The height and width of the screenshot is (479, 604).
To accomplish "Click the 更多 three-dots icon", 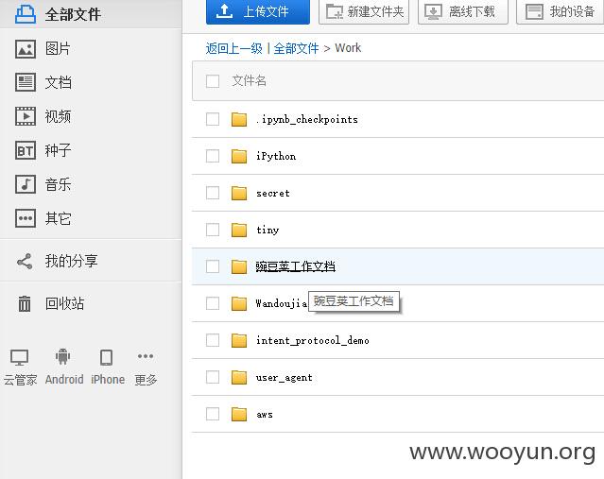I will (x=146, y=356).
